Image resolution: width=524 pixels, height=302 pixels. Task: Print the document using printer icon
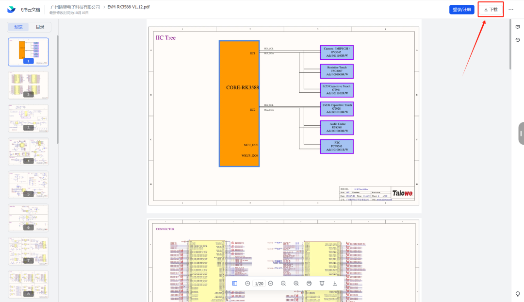click(309, 284)
